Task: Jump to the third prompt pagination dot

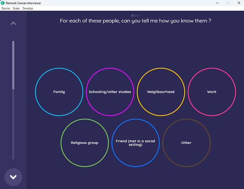Action: click(139, 16)
